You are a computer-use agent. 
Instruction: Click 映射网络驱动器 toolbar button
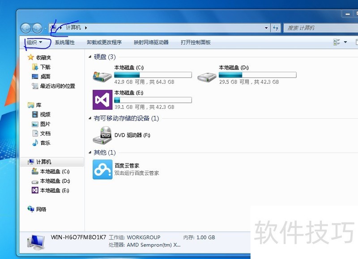[x=151, y=43]
